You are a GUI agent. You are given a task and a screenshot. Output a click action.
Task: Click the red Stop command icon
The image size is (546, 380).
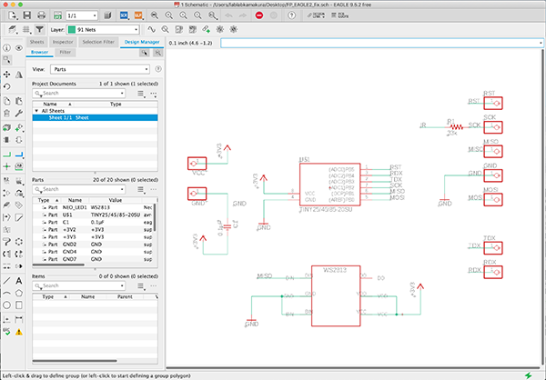click(x=259, y=15)
